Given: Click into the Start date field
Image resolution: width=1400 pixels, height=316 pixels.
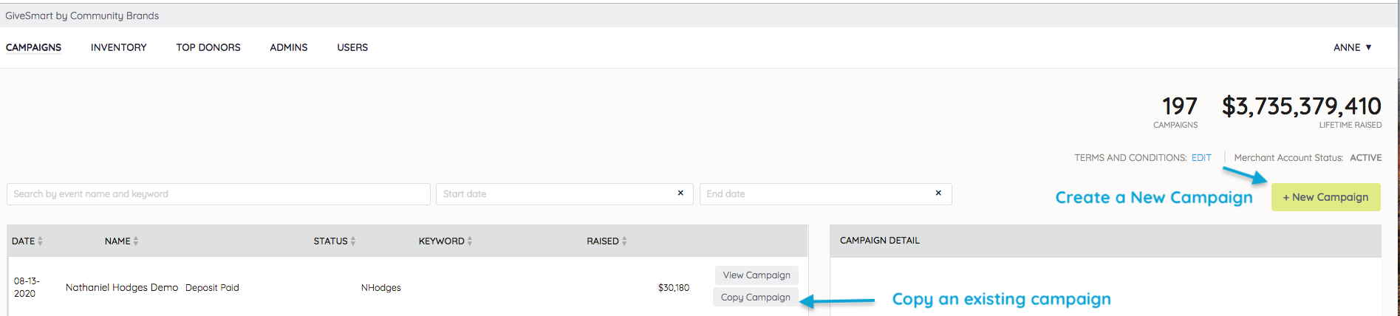Looking at the screenshot, I should [x=554, y=194].
